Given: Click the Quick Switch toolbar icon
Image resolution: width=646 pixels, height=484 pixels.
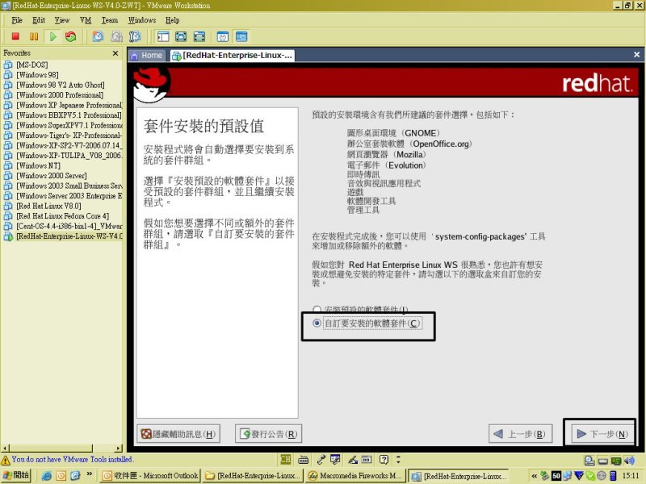Looking at the screenshot, I should pos(181,36).
